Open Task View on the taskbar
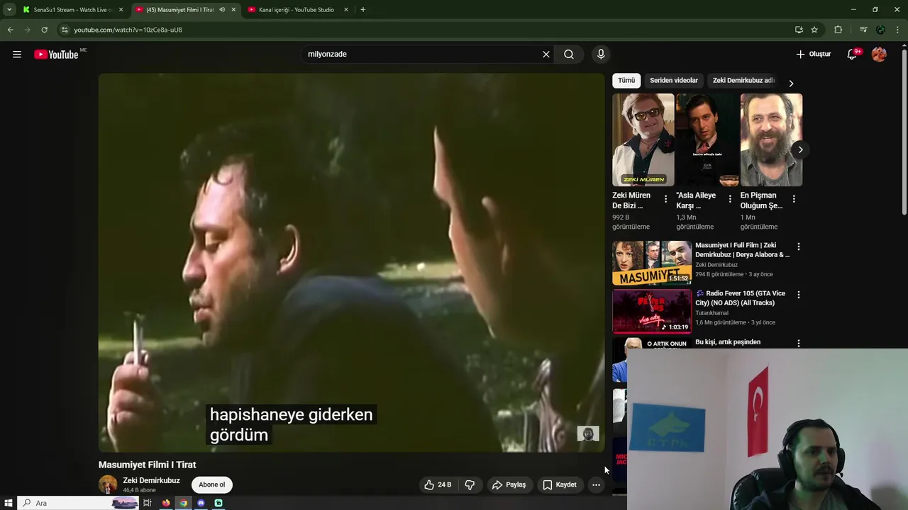Screen dimensions: 908x510 (x=148, y=503)
